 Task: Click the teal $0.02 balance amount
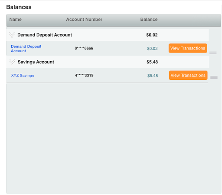pos(152,49)
